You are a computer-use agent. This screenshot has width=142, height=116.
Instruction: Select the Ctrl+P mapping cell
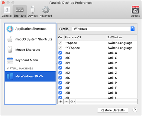[112, 83]
